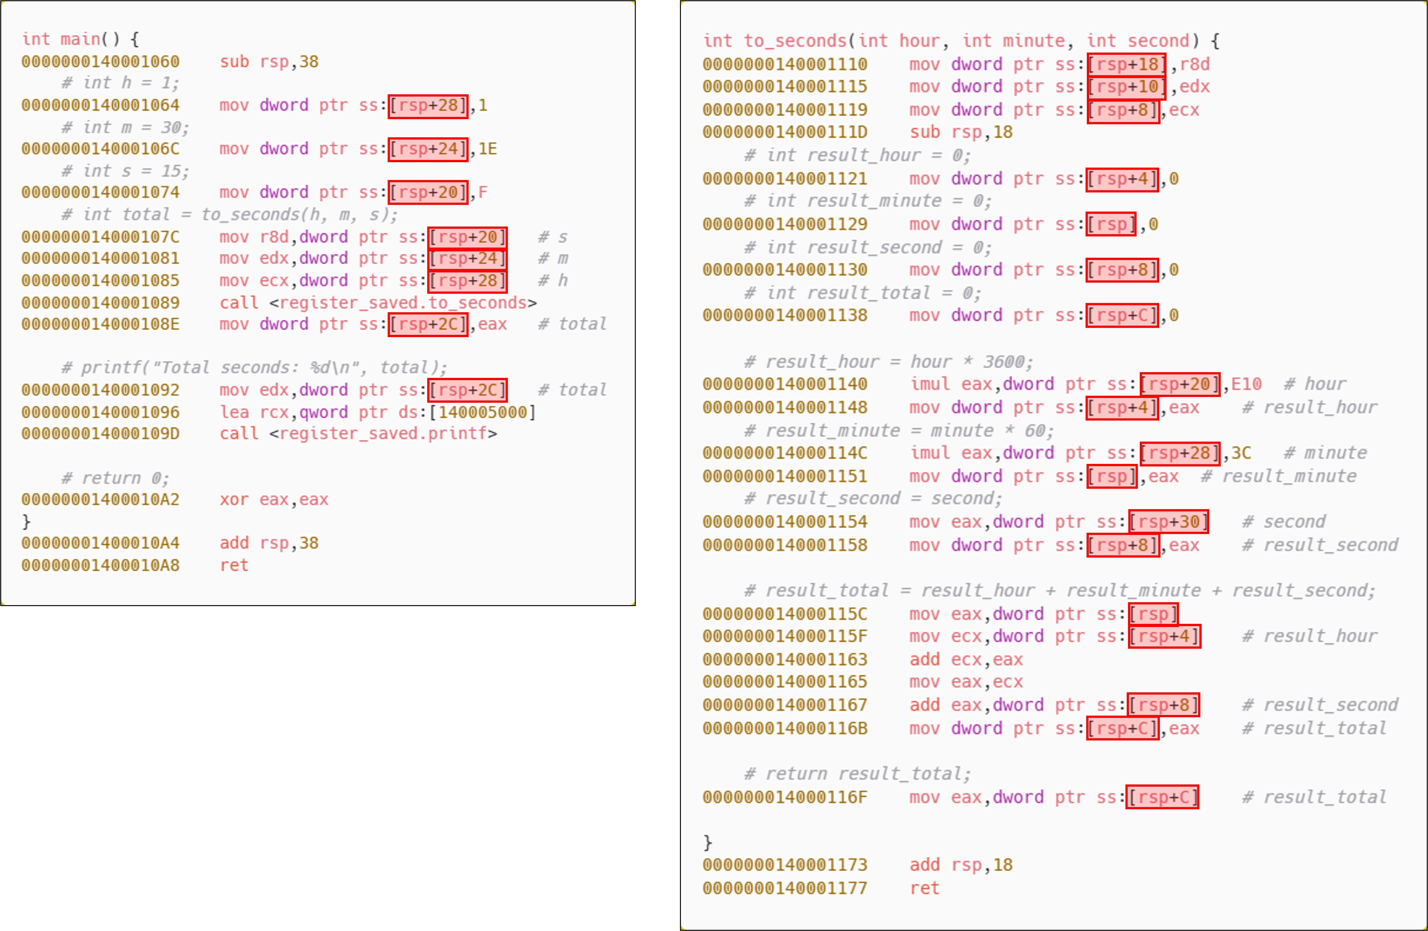Click the add rsp,38 instruction in main
Screen dimensions: 1428x931
pos(269,543)
